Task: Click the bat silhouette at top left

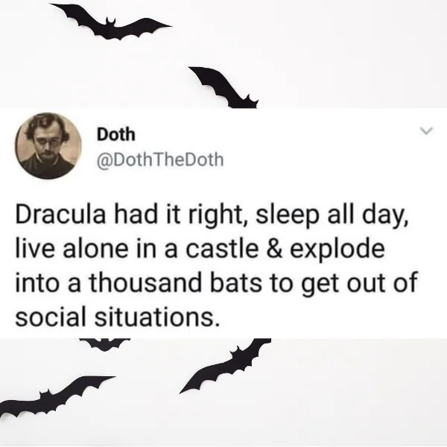Action: pyautogui.click(x=110, y=22)
